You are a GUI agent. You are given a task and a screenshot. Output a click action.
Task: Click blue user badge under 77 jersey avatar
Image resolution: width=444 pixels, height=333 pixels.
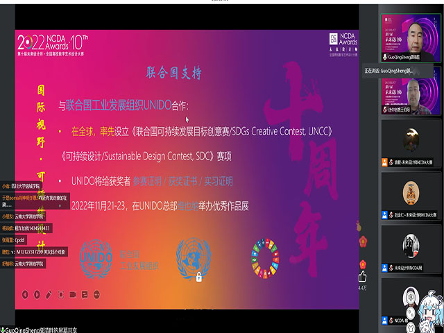click(x=384, y=268)
